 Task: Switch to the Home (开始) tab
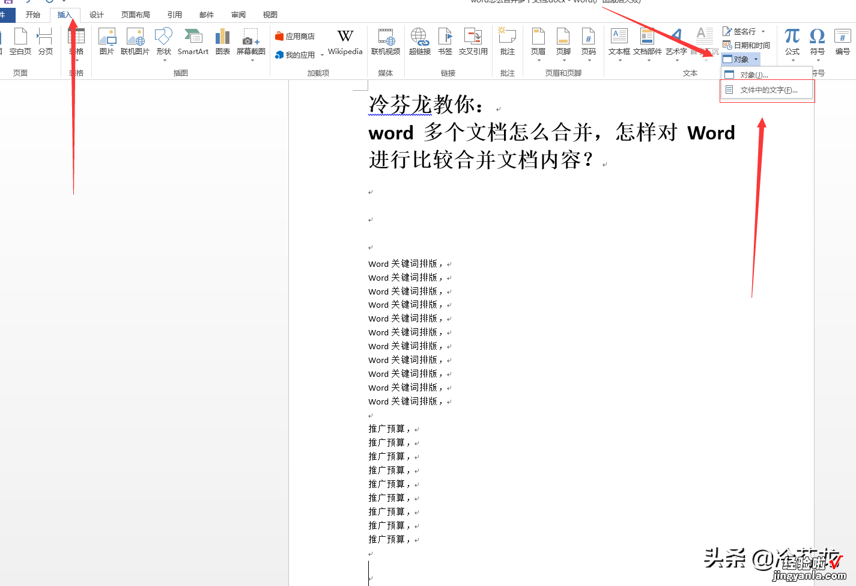click(x=33, y=14)
